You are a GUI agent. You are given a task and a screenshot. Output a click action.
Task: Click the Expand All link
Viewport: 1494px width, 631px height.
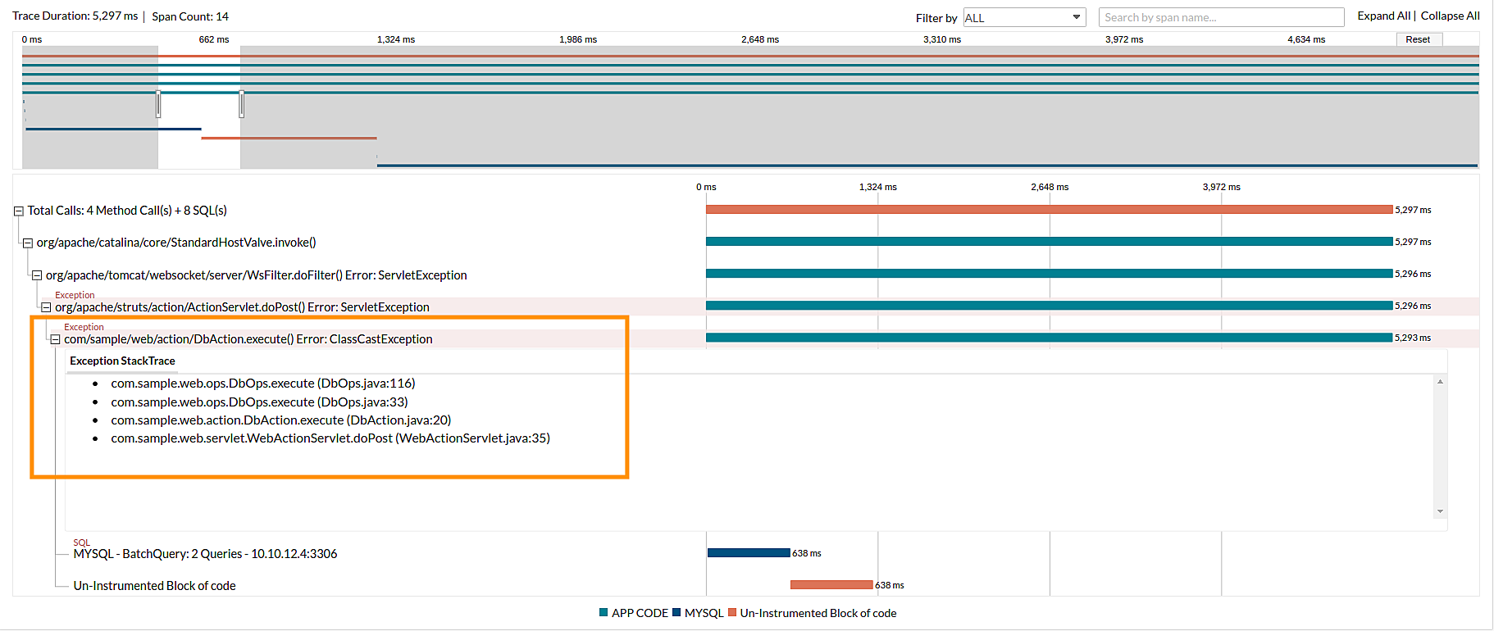click(x=1383, y=16)
